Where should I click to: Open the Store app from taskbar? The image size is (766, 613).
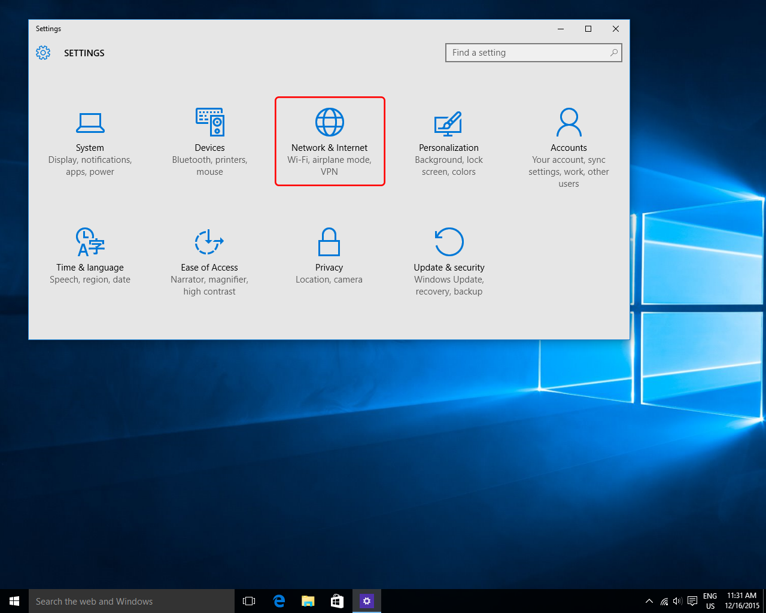(x=338, y=601)
